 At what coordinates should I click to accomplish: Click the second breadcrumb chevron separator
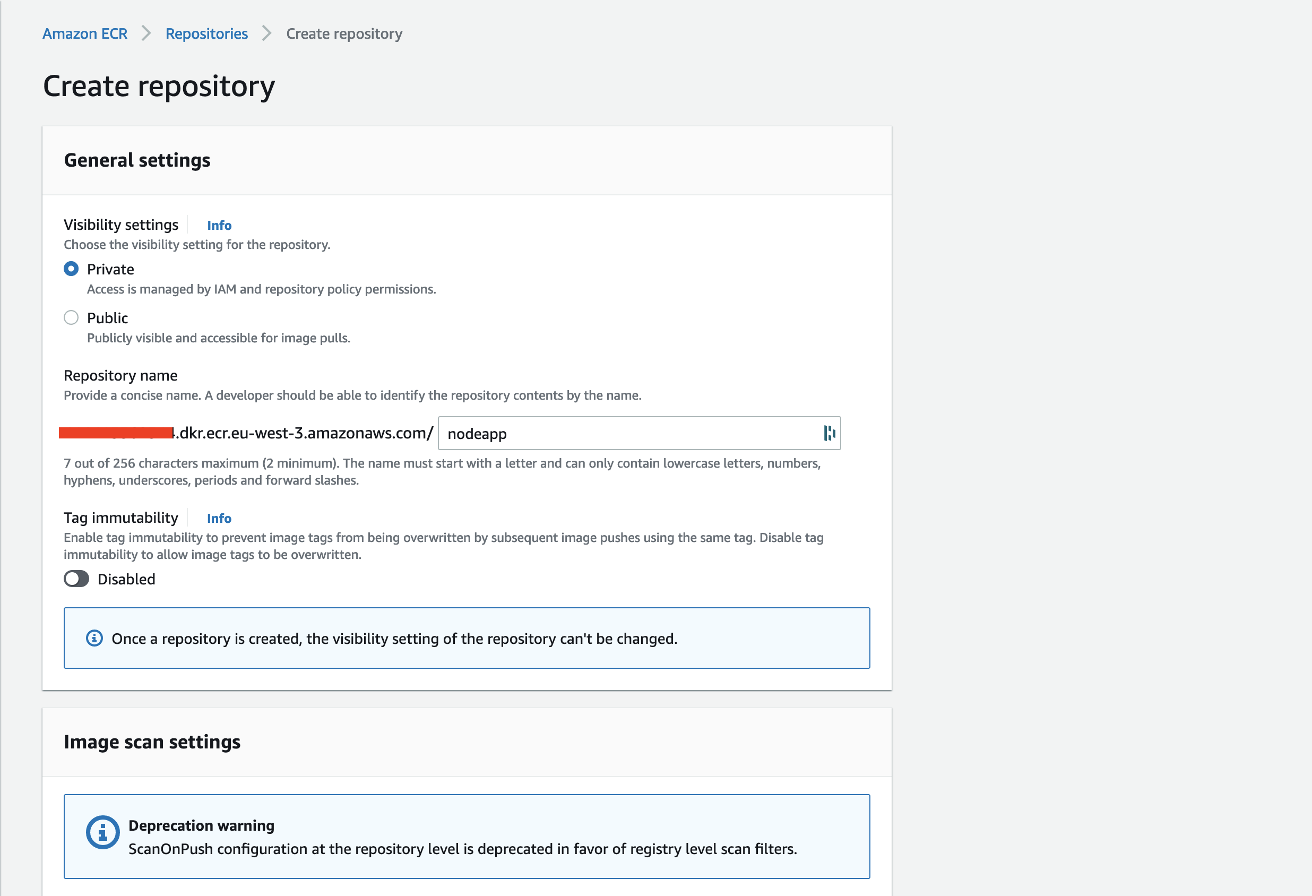pyautogui.click(x=267, y=34)
